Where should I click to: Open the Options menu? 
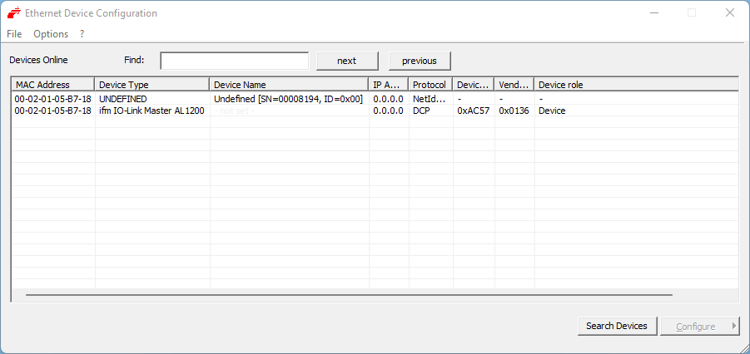pos(51,34)
